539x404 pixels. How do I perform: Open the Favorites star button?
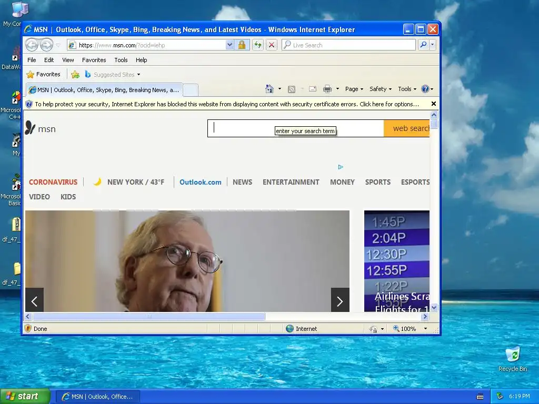click(43, 74)
